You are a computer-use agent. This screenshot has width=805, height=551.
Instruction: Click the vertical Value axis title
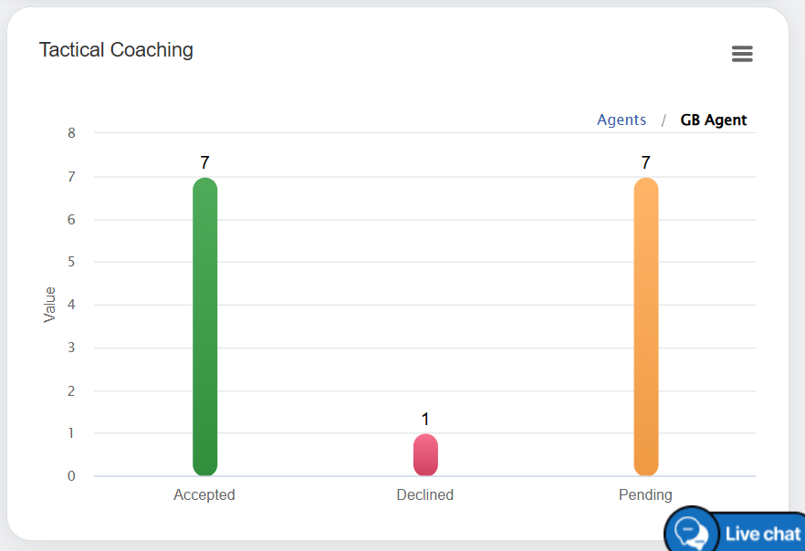(x=50, y=305)
